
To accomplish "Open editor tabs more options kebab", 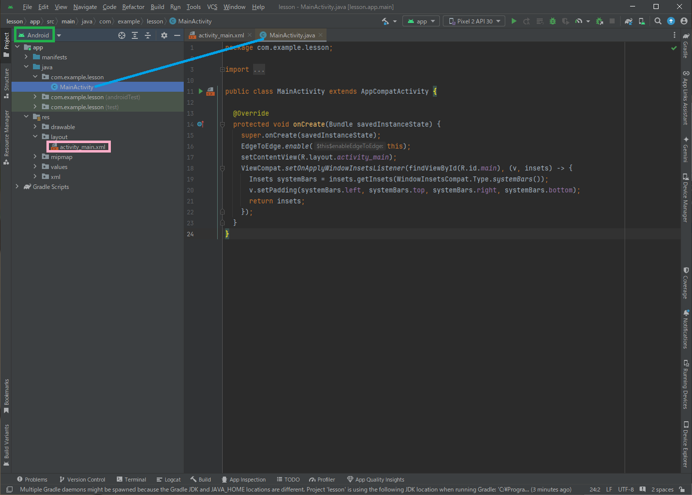I will click(x=675, y=35).
